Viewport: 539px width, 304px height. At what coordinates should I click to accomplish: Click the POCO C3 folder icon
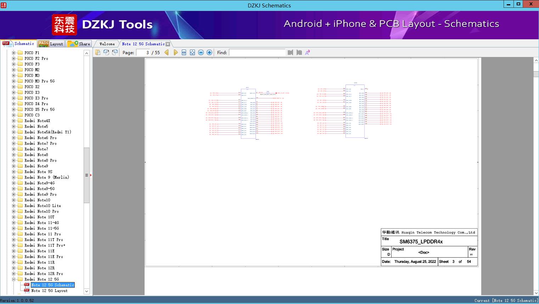tap(20, 115)
